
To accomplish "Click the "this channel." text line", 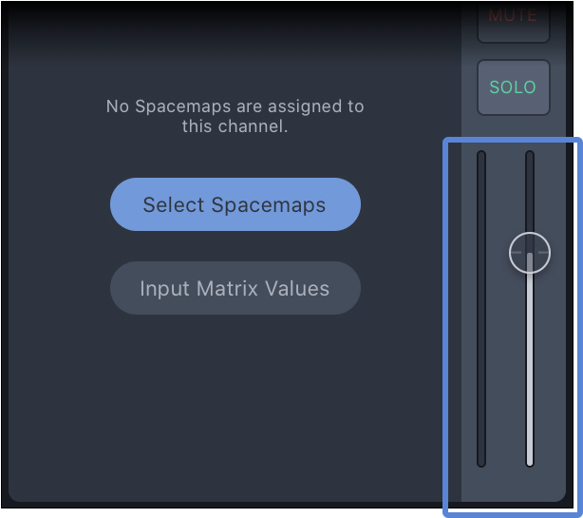I will click(x=235, y=126).
